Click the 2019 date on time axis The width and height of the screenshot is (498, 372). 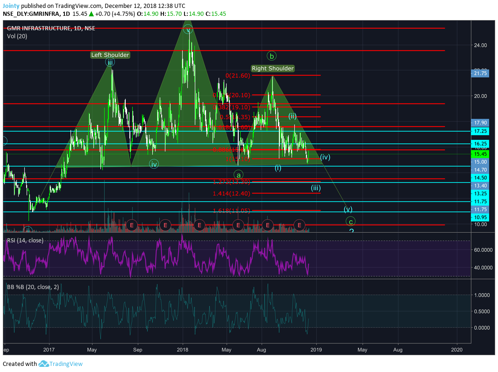[316, 350]
